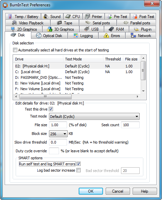Select the C: [Local drive] row
162x200 pixels.
pyautogui.click(x=77, y=72)
